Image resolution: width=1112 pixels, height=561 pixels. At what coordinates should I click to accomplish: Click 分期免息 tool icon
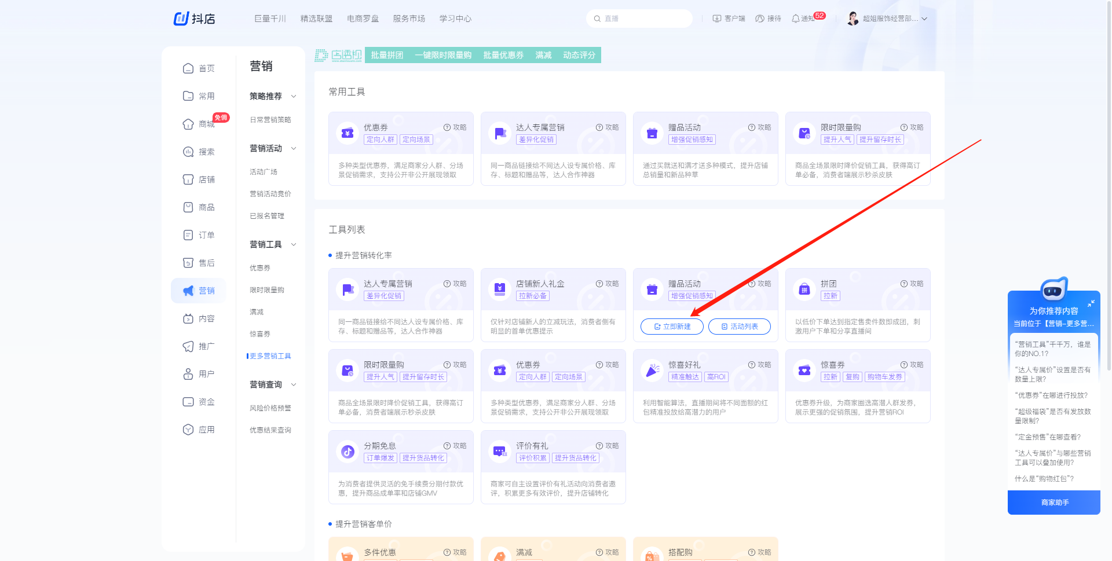(348, 452)
